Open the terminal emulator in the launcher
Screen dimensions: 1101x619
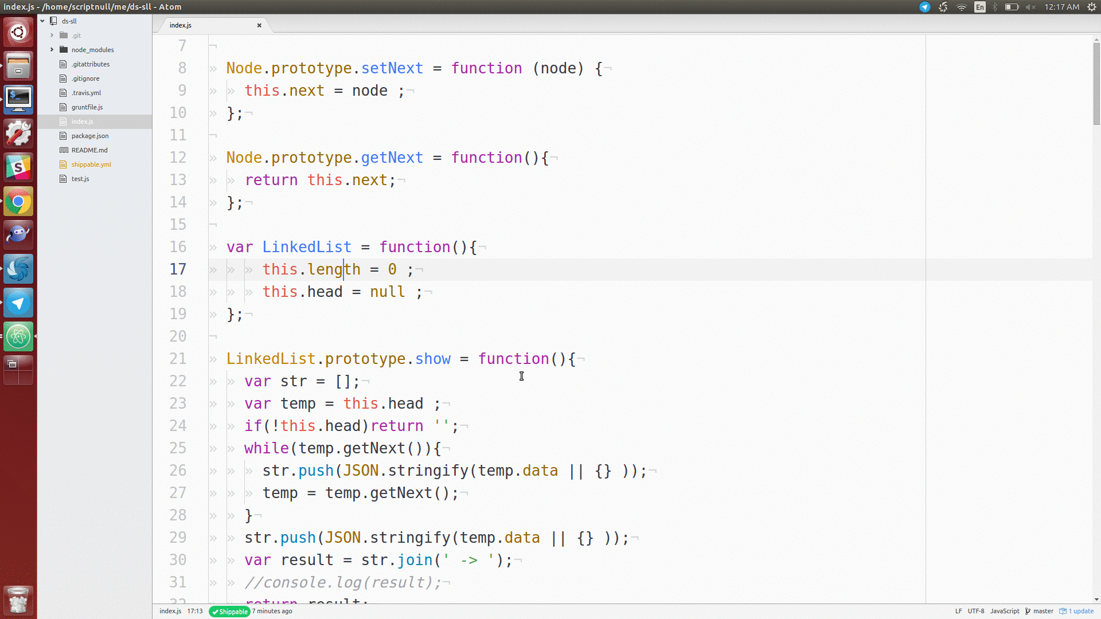click(x=19, y=99)
